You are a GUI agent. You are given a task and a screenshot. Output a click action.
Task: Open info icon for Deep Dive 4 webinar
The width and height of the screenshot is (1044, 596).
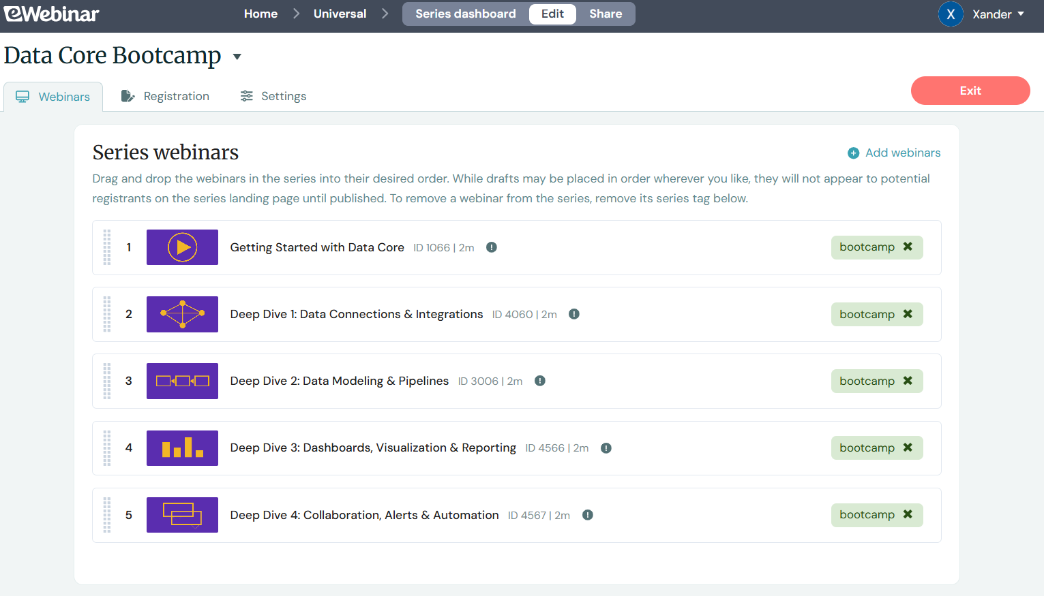coord(588,515)
